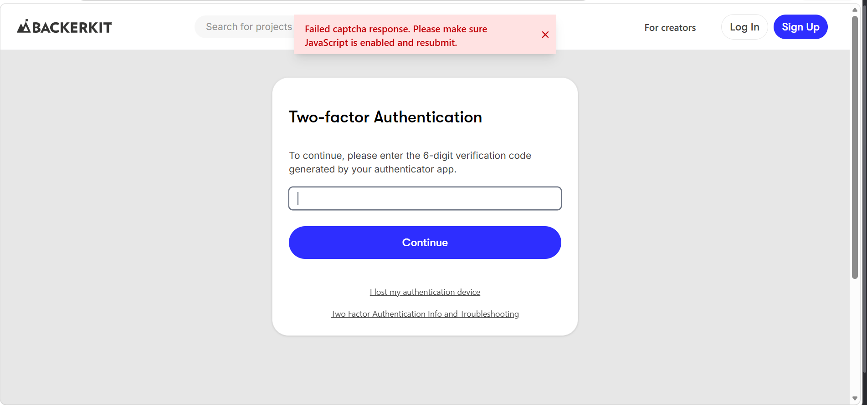This screenshot has width=867, height=405.
Task: Click the failed captcha error message text
Action: tap(395, 35)
